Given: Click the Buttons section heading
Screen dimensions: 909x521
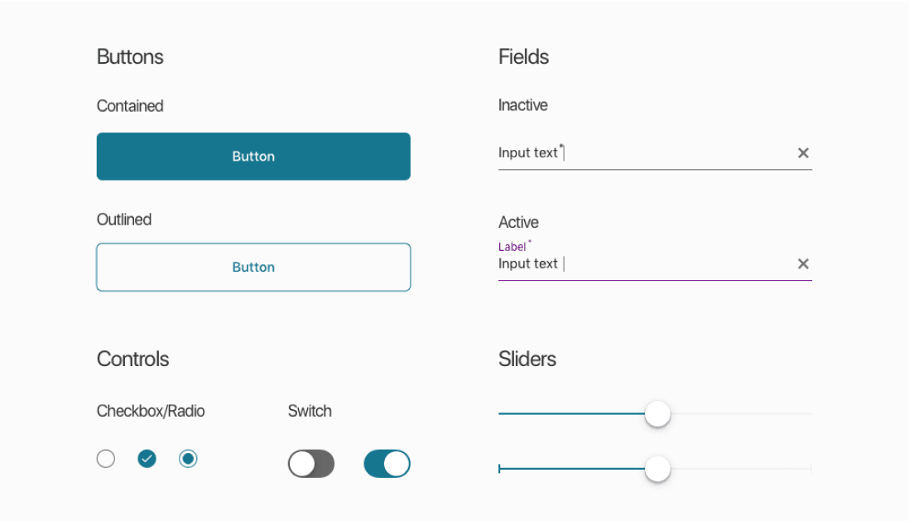Looking at the screenshot, I should [x=130, y=57].
